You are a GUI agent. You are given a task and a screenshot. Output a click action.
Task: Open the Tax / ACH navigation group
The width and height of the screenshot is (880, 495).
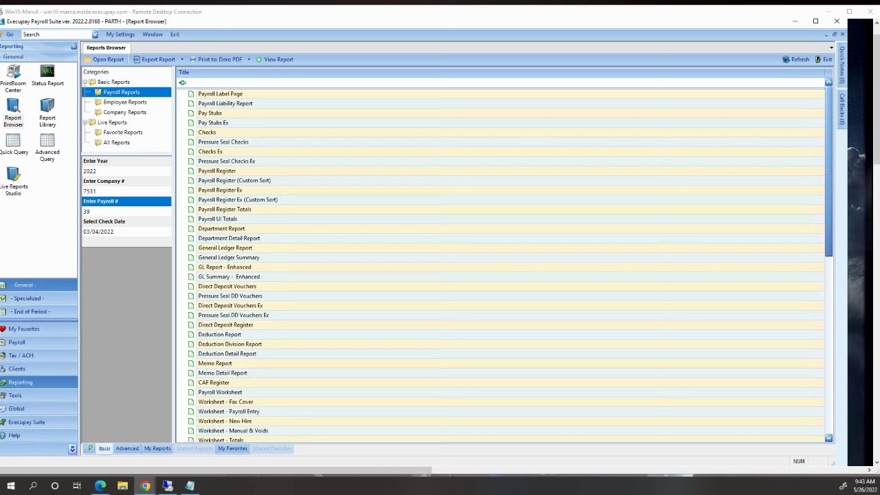pos(38,356)
